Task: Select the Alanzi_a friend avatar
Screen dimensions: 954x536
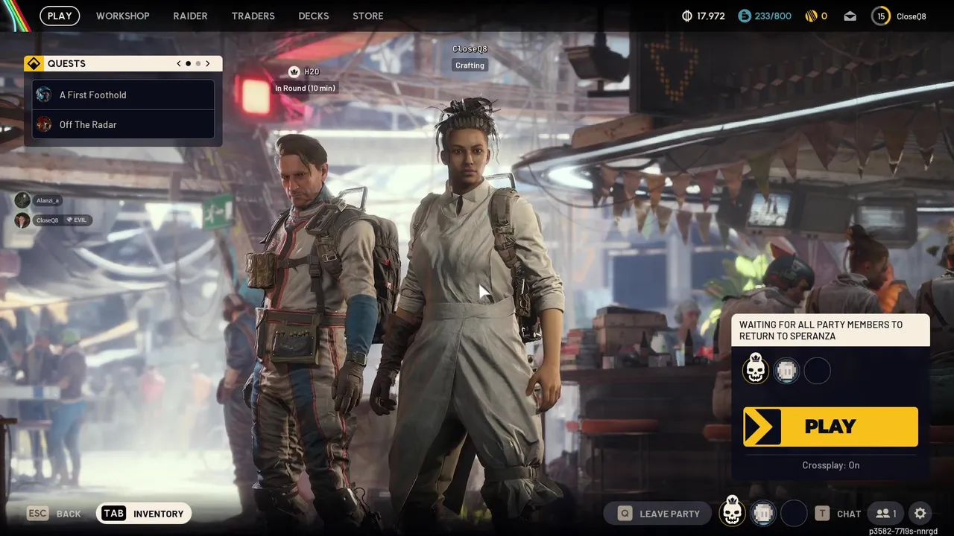Action: pyautogui.click(x=22, y=200)
